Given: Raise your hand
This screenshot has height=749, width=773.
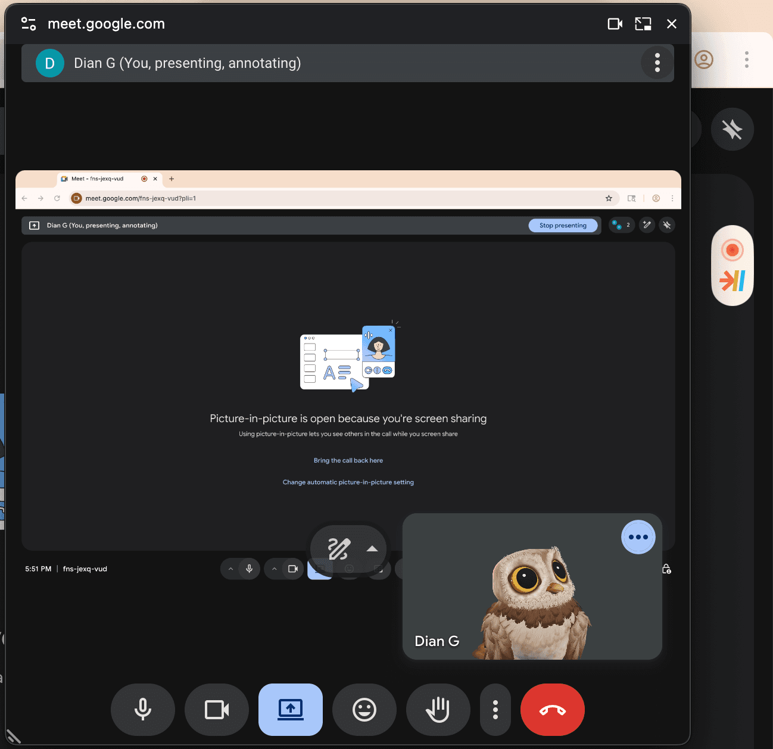Looking at the screenshot, I should pyautogui.click(x=438, y=710).
